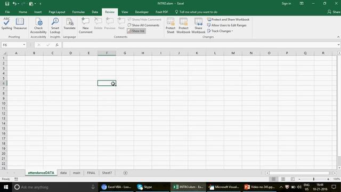This screenshot has width=341, height=192.
Task: Go to Previous comment
Action: pos(110,23)
